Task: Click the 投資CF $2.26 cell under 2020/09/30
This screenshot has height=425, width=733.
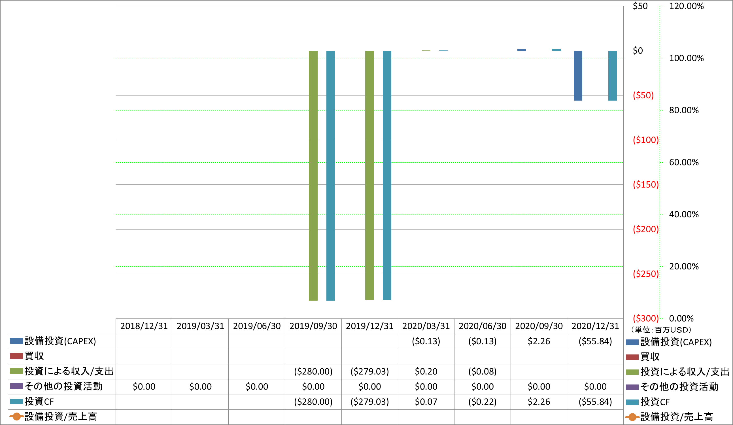Action: [539, 402]
